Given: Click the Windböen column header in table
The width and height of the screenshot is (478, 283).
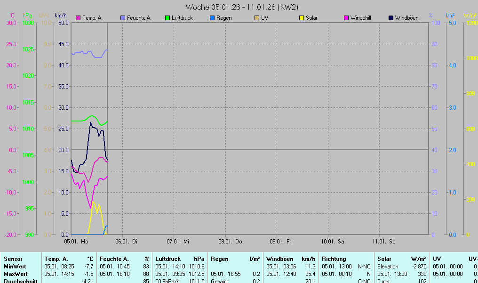Looking at the screenshot, I should pyautogui.click(x=279, y=259).
